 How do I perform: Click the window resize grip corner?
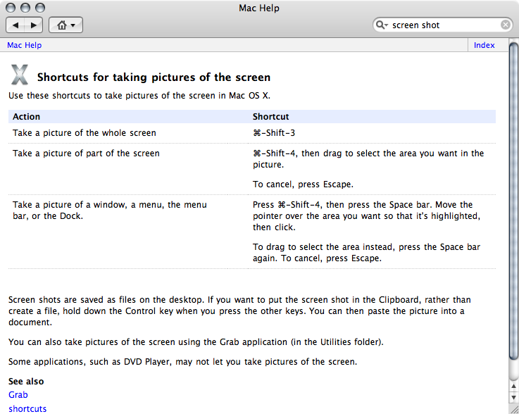tap(513, 408)
